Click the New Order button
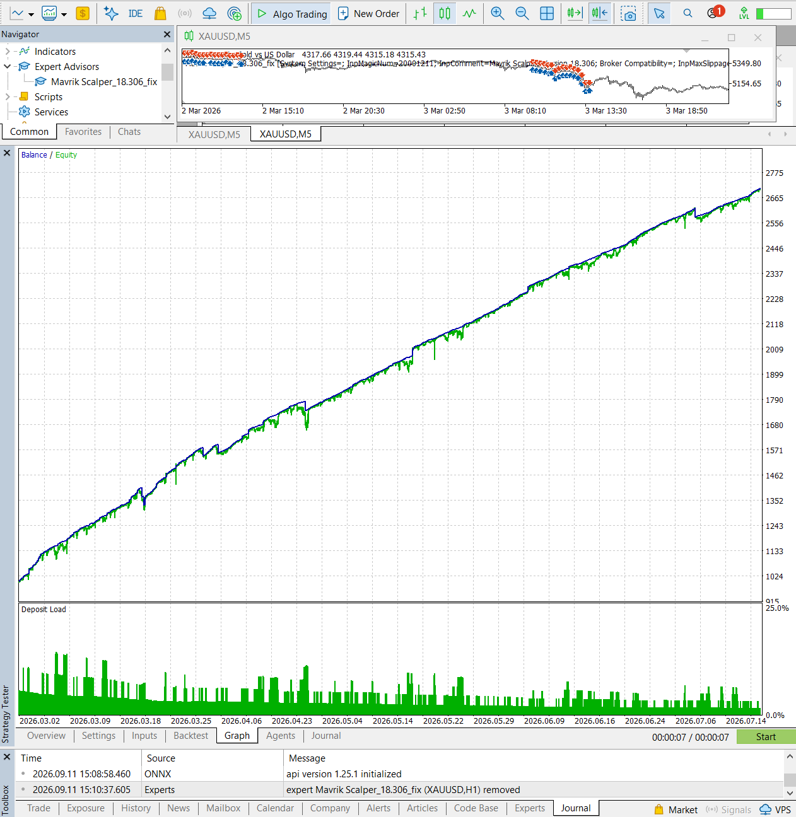The height and width of the screenshot is (817, 796). [x=369, y=13]
